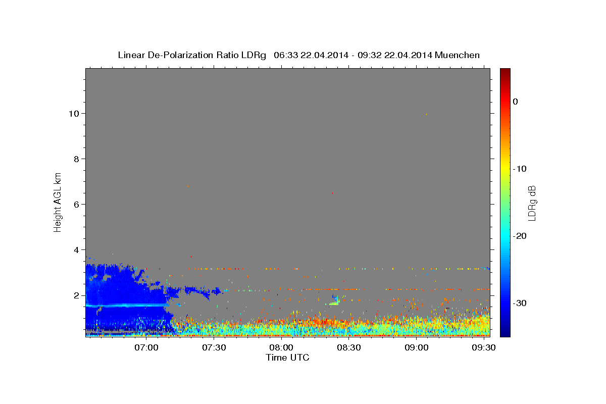
Task: Click the small green patch near 08:25
Action: (x=334, y=303)
